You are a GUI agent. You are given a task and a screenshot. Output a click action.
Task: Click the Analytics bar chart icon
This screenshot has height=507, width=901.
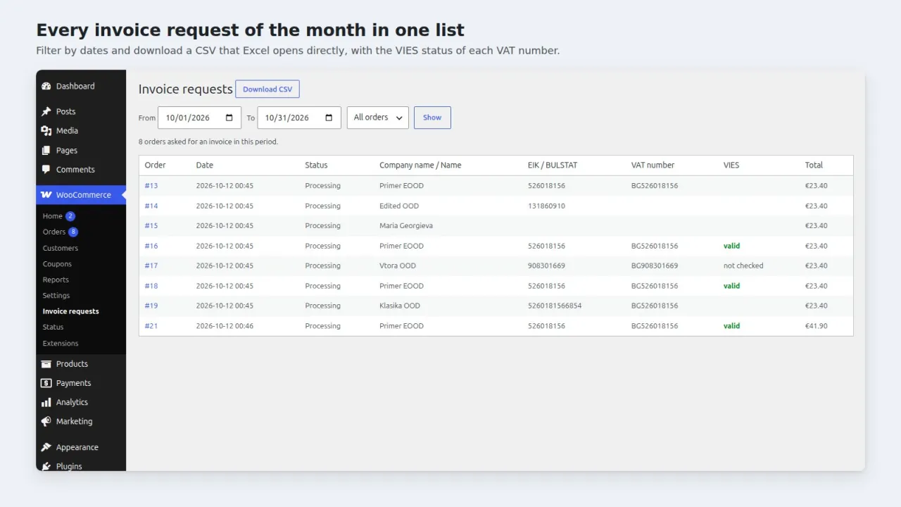tap(46, 402)
